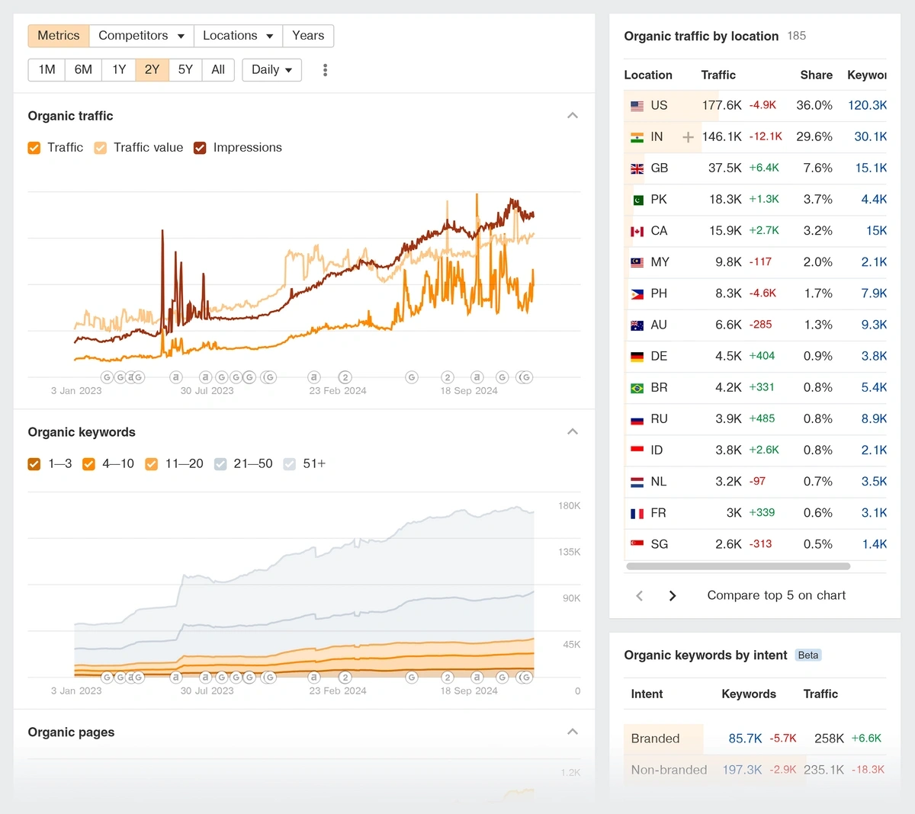
Task: Go to previous page of locations
Action: [x=640, y=596]
